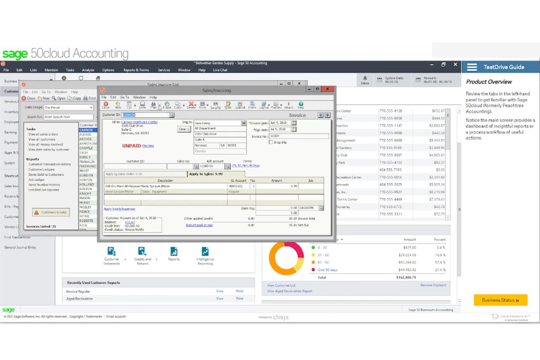The width and height of the screenshot is (540, 360).
Task: Click the Note toolbar icon
Action: coord(228,105)
